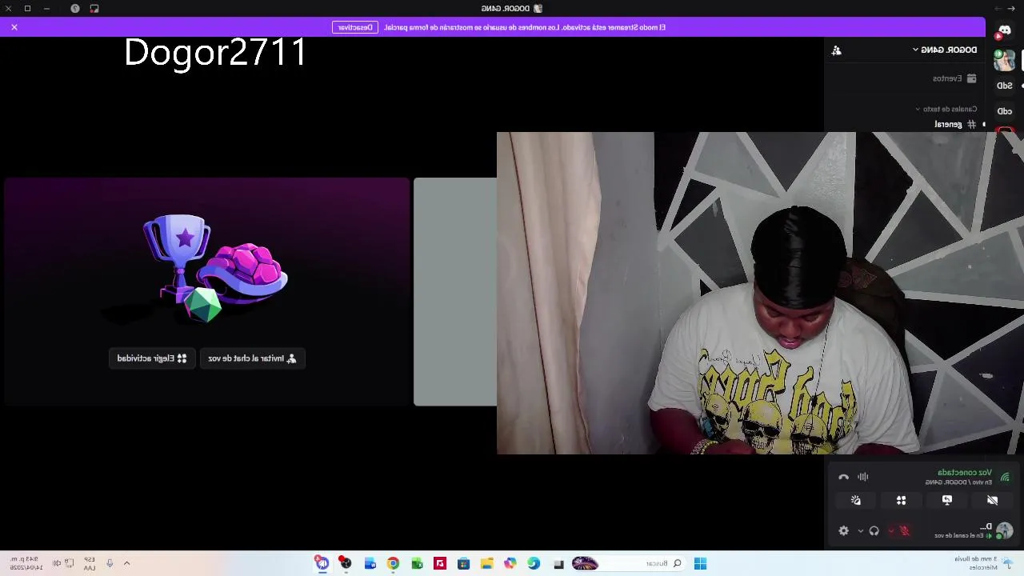Open the soundboard button

[855, 500]
